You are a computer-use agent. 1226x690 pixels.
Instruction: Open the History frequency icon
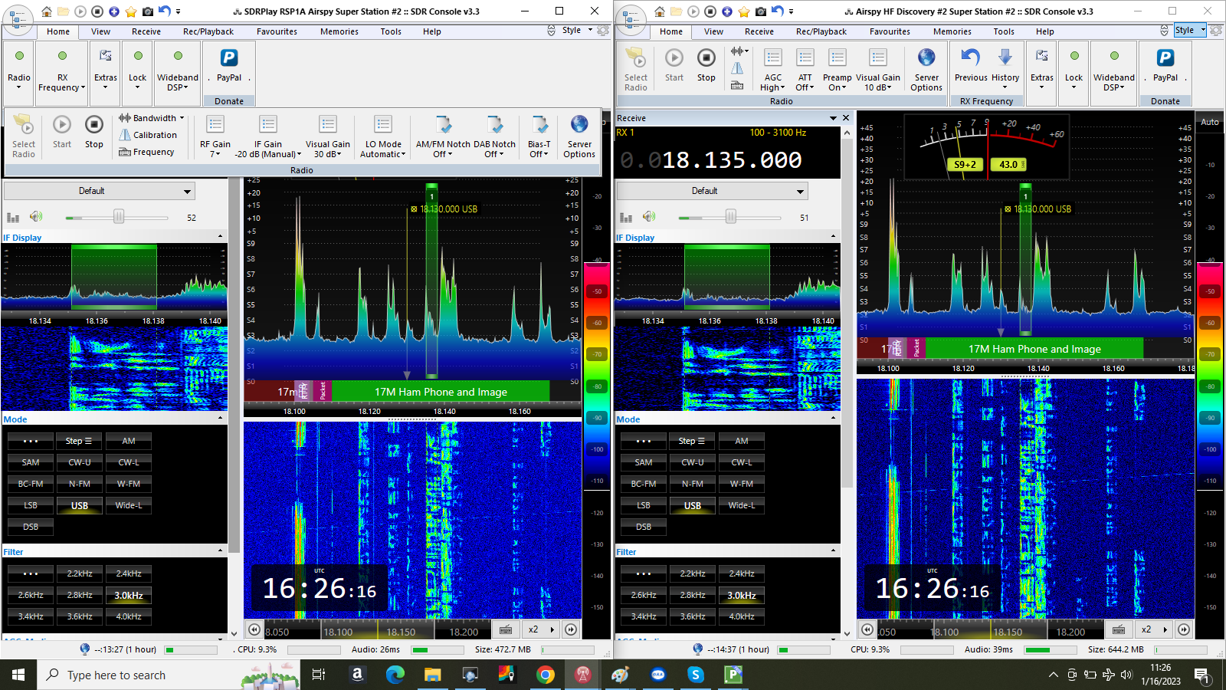point(1005,58)
